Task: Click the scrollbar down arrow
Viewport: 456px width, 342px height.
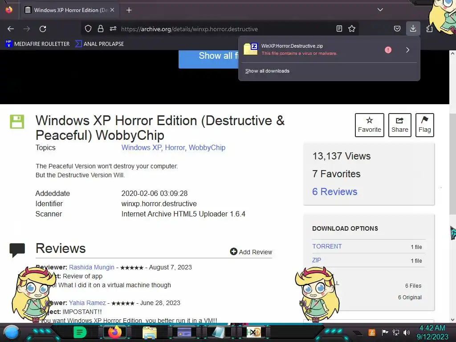Action: point(452,320)
